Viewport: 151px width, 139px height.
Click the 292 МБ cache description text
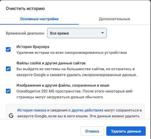coord(75,94)
